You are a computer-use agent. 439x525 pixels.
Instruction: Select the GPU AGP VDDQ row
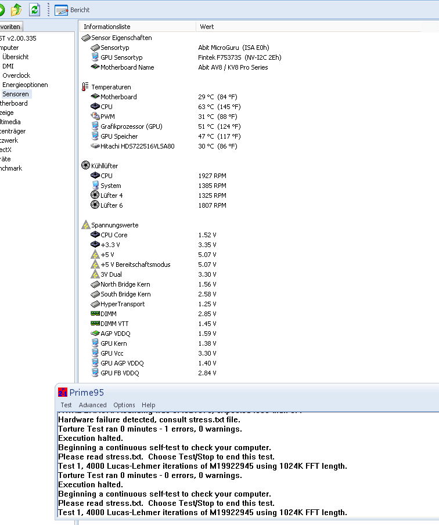tap(153, 363)
